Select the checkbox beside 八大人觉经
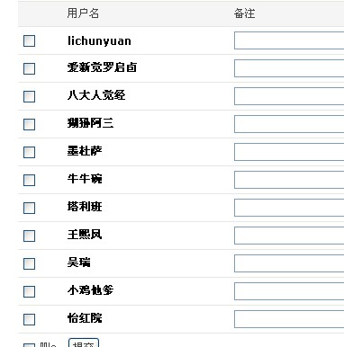The height and width of the screenshot is (347, 344). tap(29, 96)
